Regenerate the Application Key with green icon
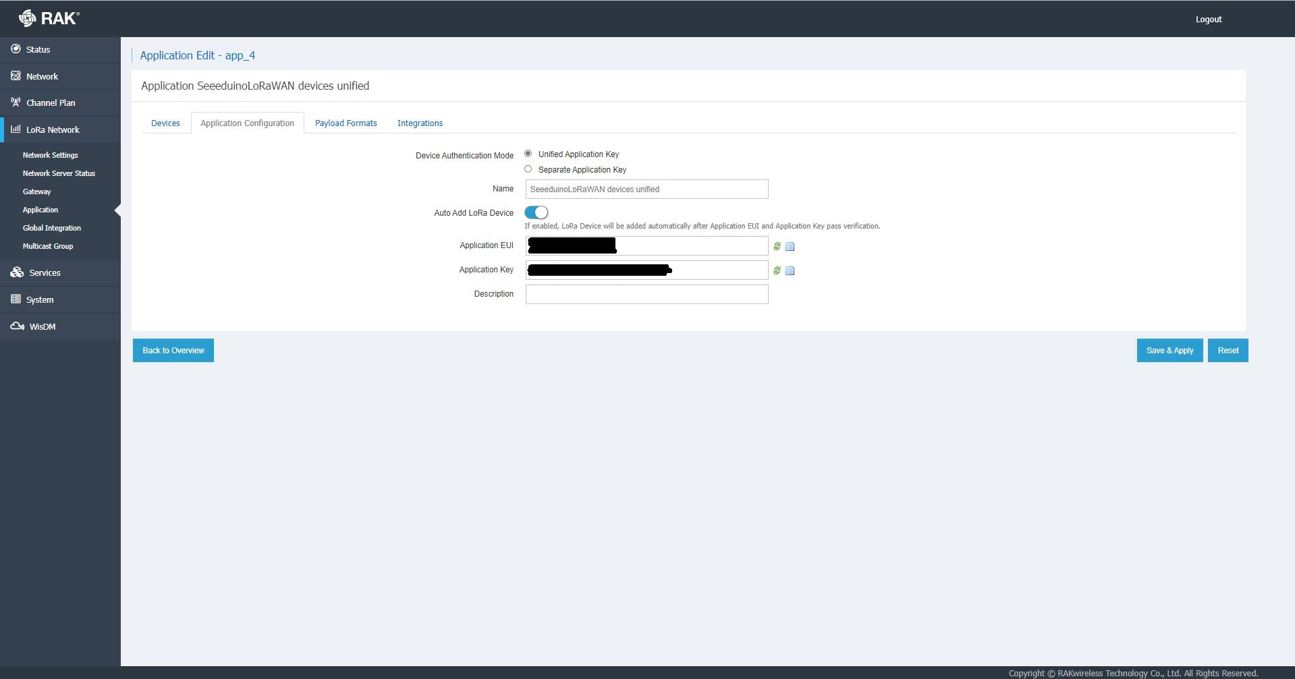 (777, 270)
